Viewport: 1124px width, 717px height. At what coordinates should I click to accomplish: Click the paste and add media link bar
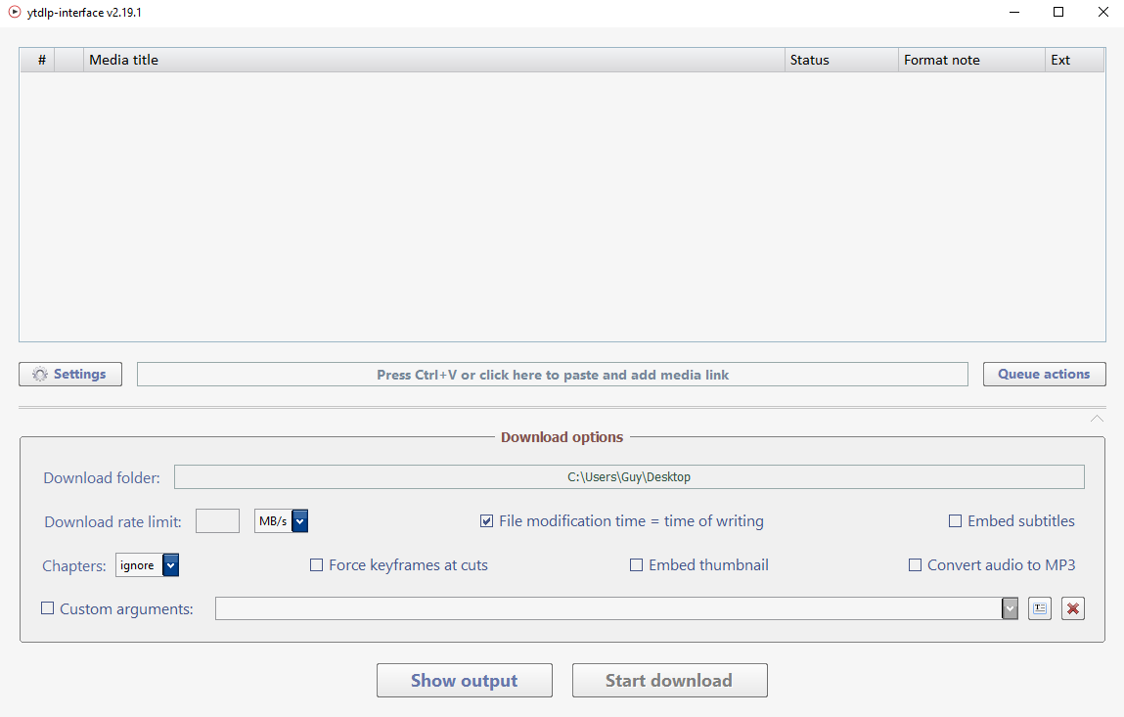point(552,375)
